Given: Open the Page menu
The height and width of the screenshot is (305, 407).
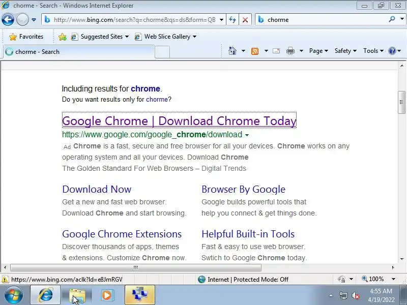Looking at the screenshot, I should (x=318, y=51).
